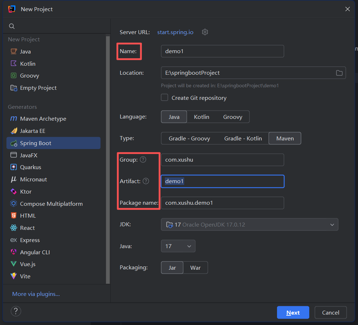Click the Cancel button
358x325 pixels.
pyautogui.click(x=331, y=312)
